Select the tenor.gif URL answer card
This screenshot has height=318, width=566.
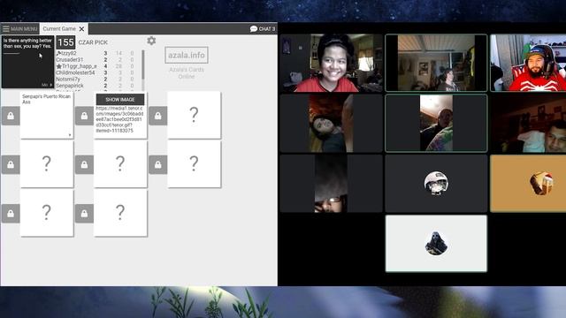click(x=120, y=115)
